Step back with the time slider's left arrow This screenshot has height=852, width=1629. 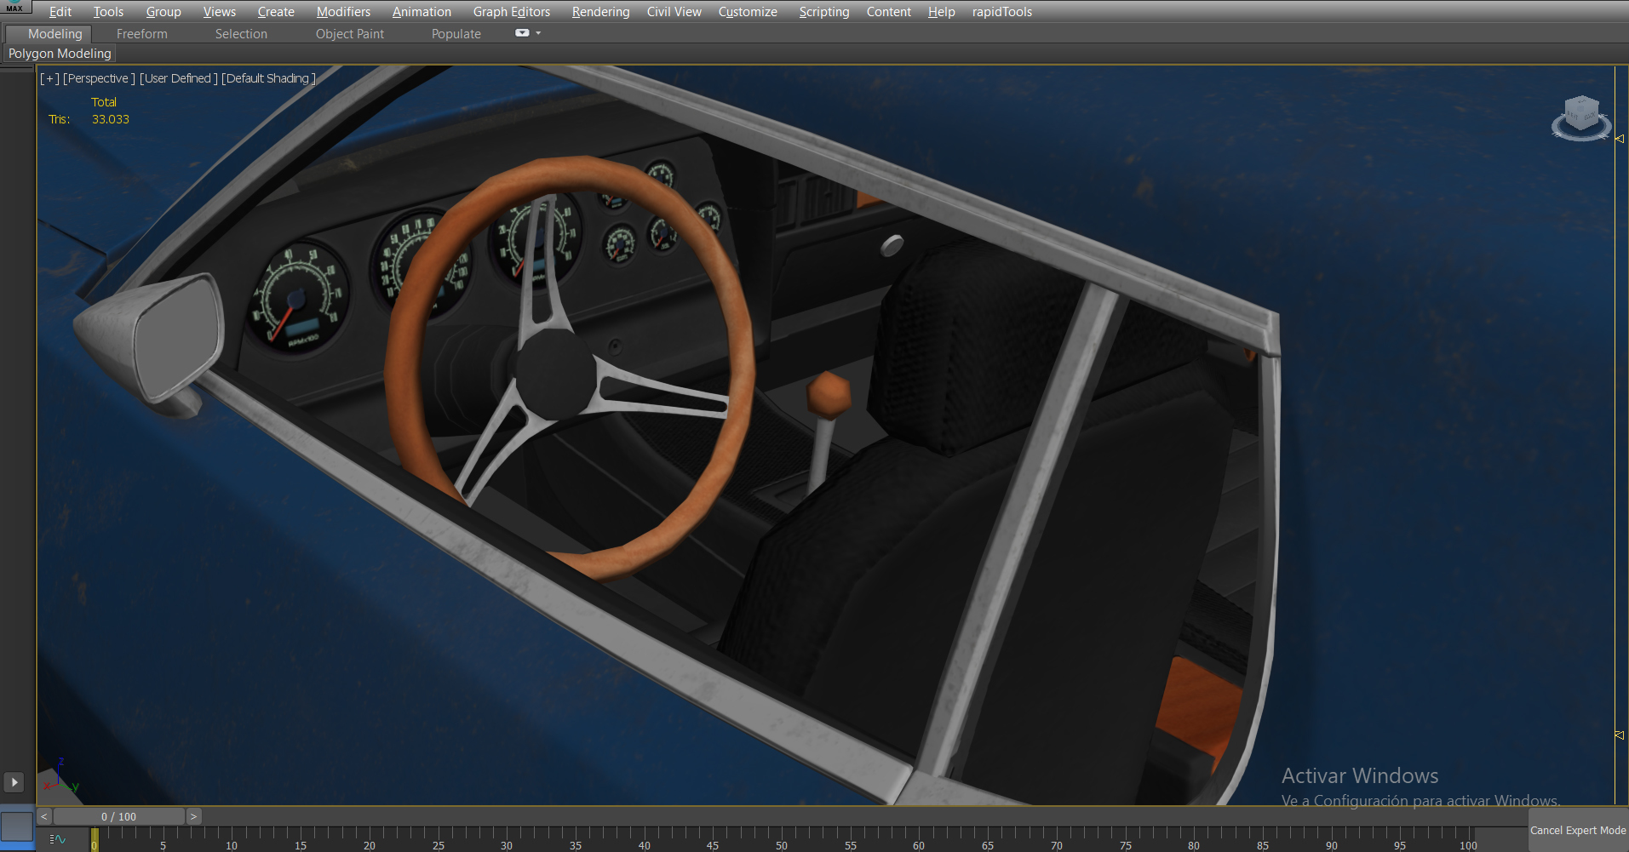coord(44,816)
